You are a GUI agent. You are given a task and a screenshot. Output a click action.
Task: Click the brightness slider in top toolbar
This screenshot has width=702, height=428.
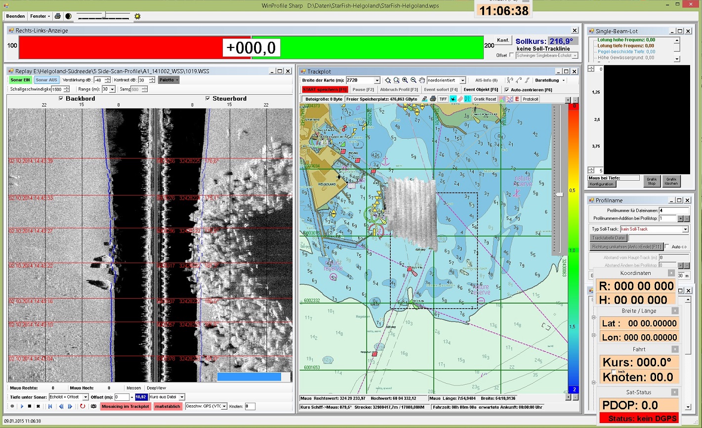(x=104, y=16)
